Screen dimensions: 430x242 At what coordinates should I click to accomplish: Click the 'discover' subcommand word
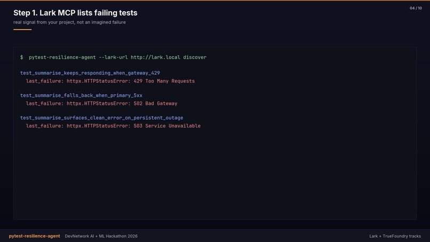click(195, 57)
